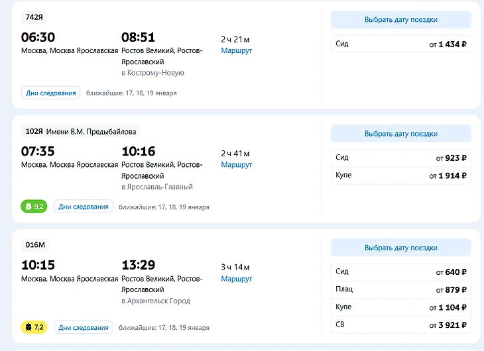Image resolution: width=484 pixels, height=351 pixels.
Task: Select Сид fare from 923 ₽
Action: point(400,158)
